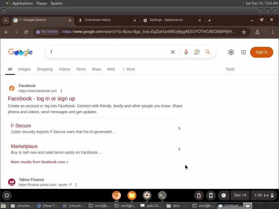Go forward with the browser forward arrow
Screen dimensions: 279x209
(x=16, y=32)
